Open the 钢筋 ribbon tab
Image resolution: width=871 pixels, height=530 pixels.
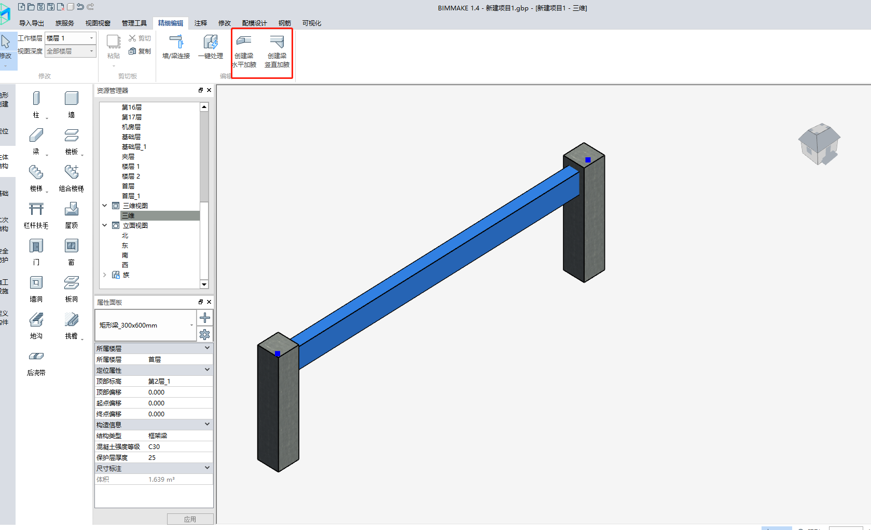pyautogui.click(x=285, y=23)
